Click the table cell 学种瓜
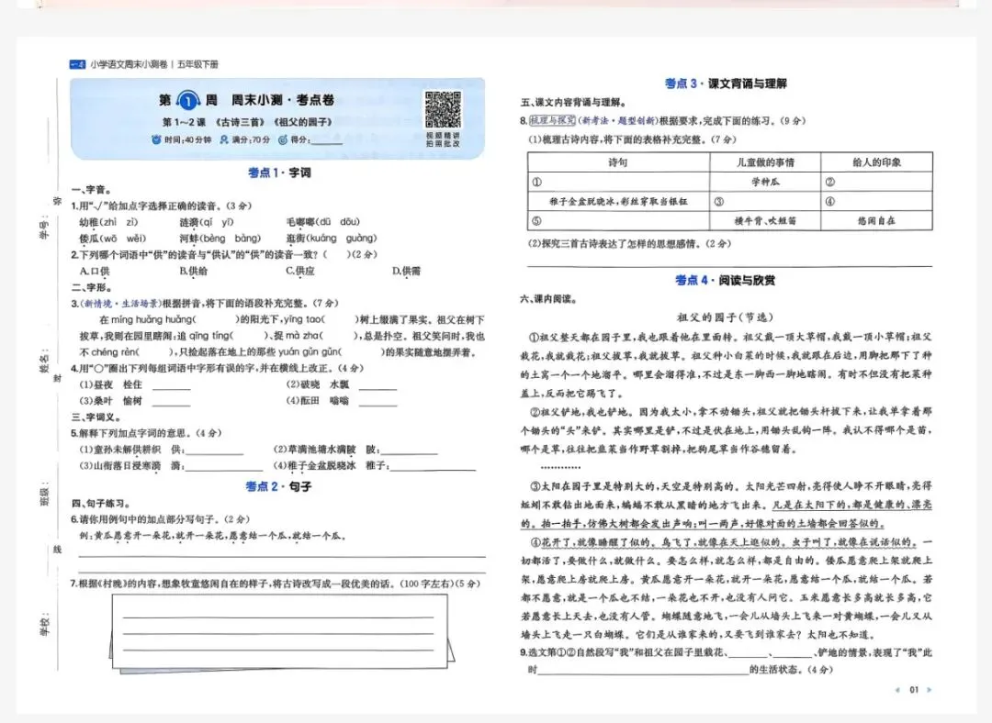The image size is (992, 723). (x=765, y=182)
